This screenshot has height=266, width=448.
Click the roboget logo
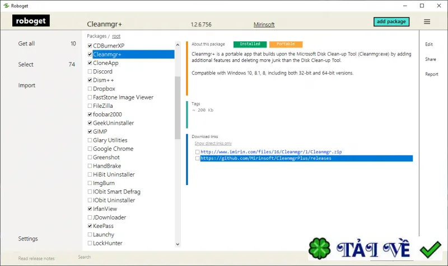[x=31, y=21]
